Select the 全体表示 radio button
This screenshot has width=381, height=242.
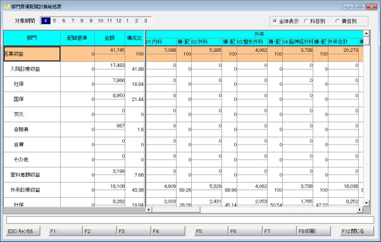(275, 21)
